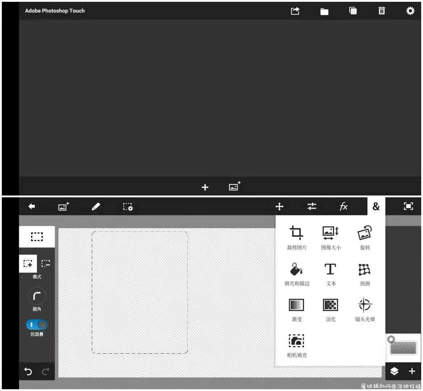Select 填充和描边 fill and stroke
This screenshot has height=391, width=423.
(296, 274)
